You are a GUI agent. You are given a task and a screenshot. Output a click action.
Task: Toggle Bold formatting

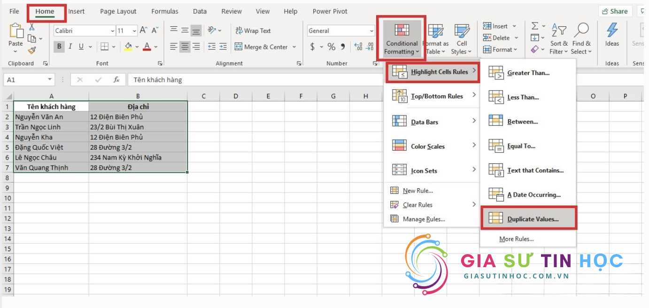[59, 46]
